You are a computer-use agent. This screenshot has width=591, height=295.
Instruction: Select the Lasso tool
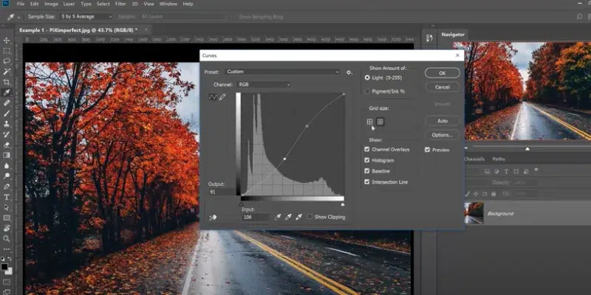(7, 61)
